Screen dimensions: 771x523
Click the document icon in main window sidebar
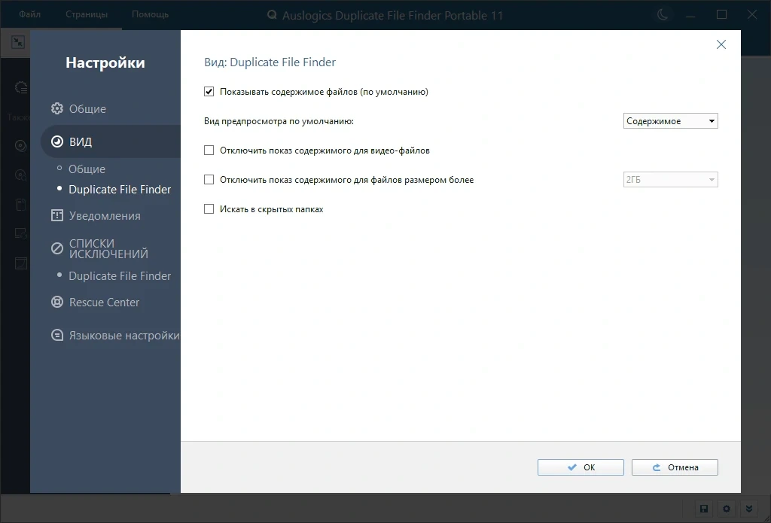pyautogui.click(x=21, y=205)
